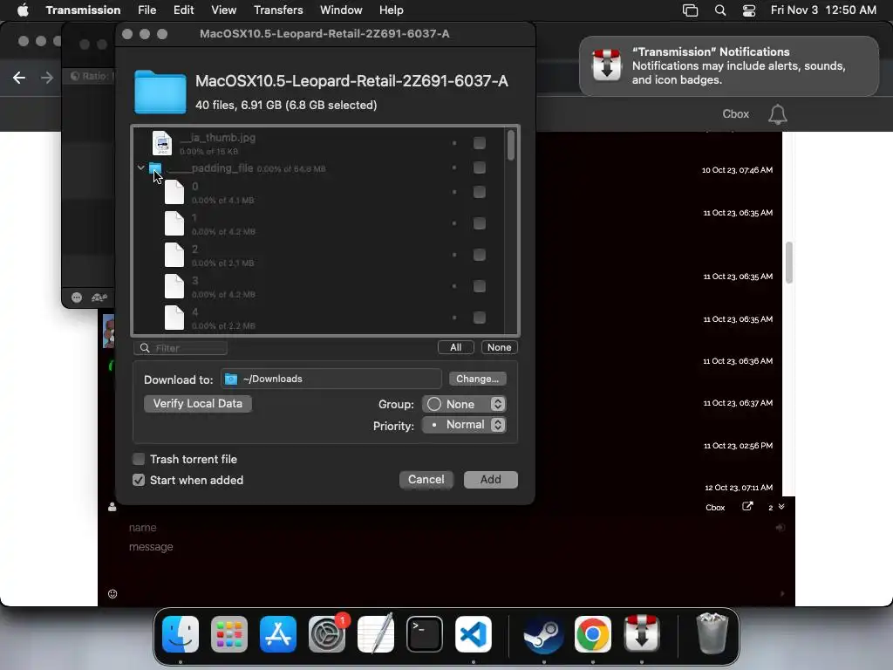Enable Trash torrent file option
893x670 pixels.
[139, 459]
